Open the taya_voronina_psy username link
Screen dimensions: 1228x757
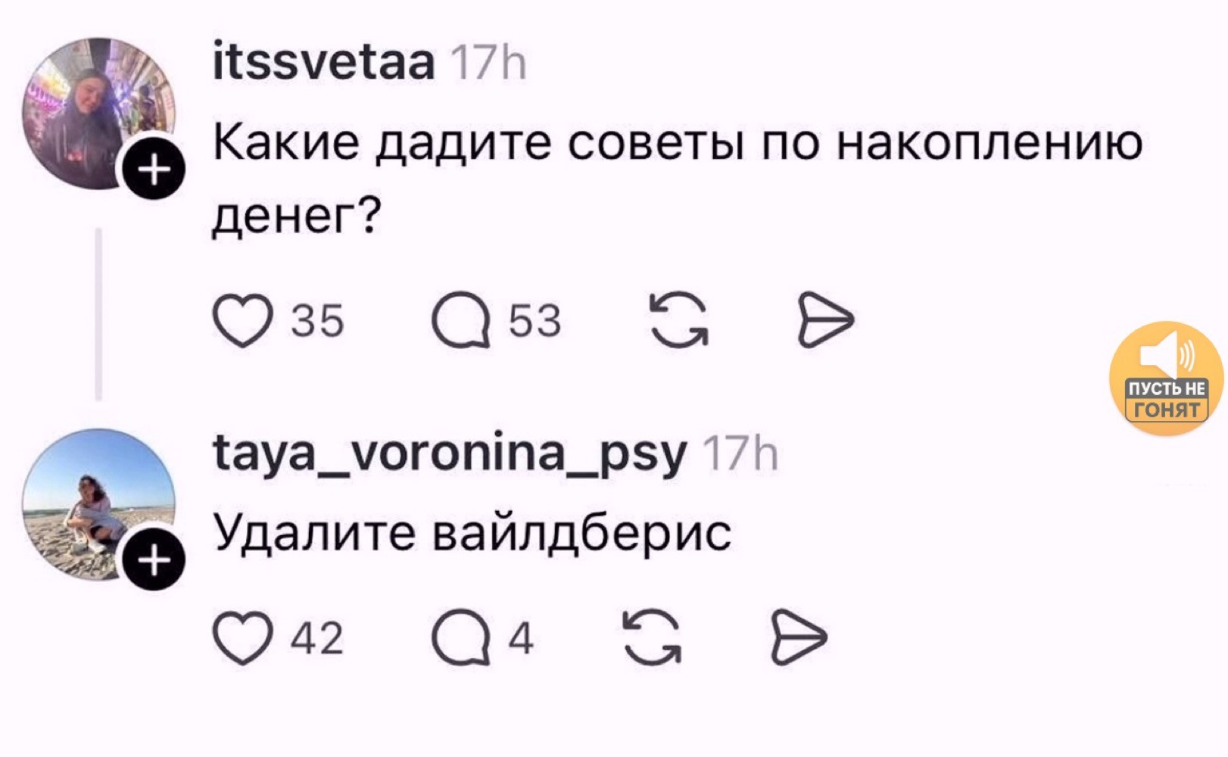(x=450, y=454)
